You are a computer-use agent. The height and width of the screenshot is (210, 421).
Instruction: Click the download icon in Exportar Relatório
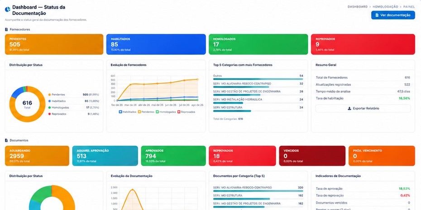pyautogui.click(x=349, y=108)
